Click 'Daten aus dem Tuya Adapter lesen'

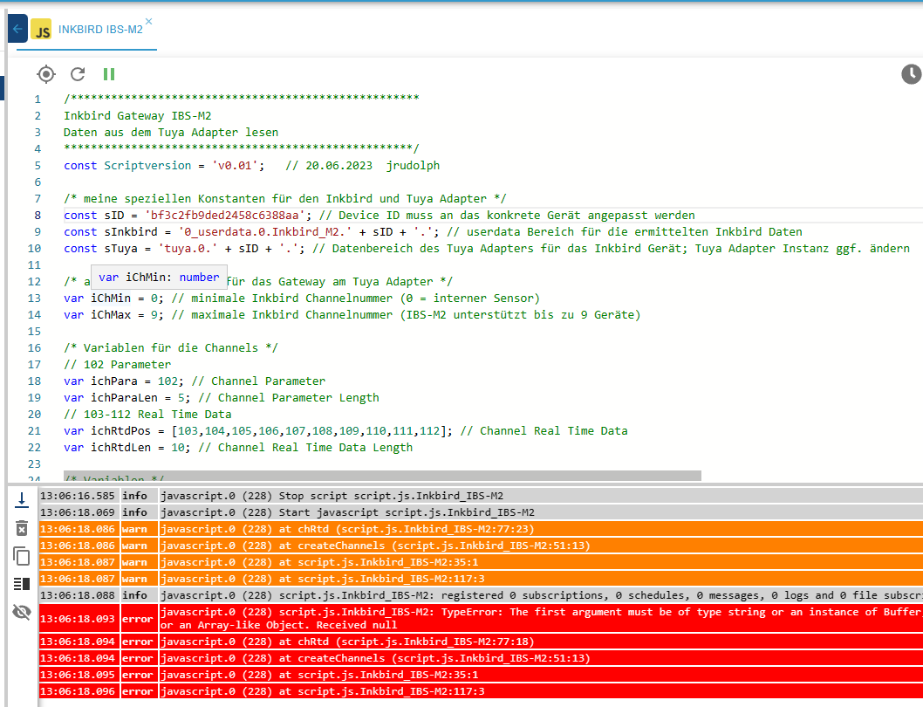click(171, 133)
